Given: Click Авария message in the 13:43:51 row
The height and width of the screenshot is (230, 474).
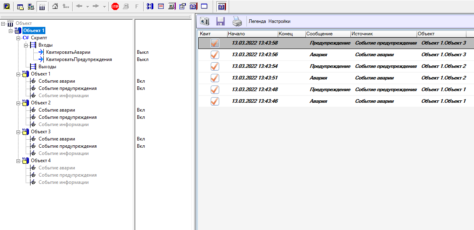Looking at the screenshot, I should pos(318,78).
